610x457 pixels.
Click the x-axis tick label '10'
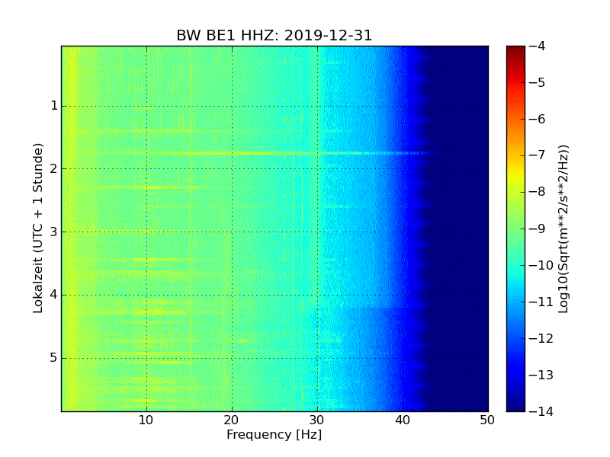tap(146, 420)
